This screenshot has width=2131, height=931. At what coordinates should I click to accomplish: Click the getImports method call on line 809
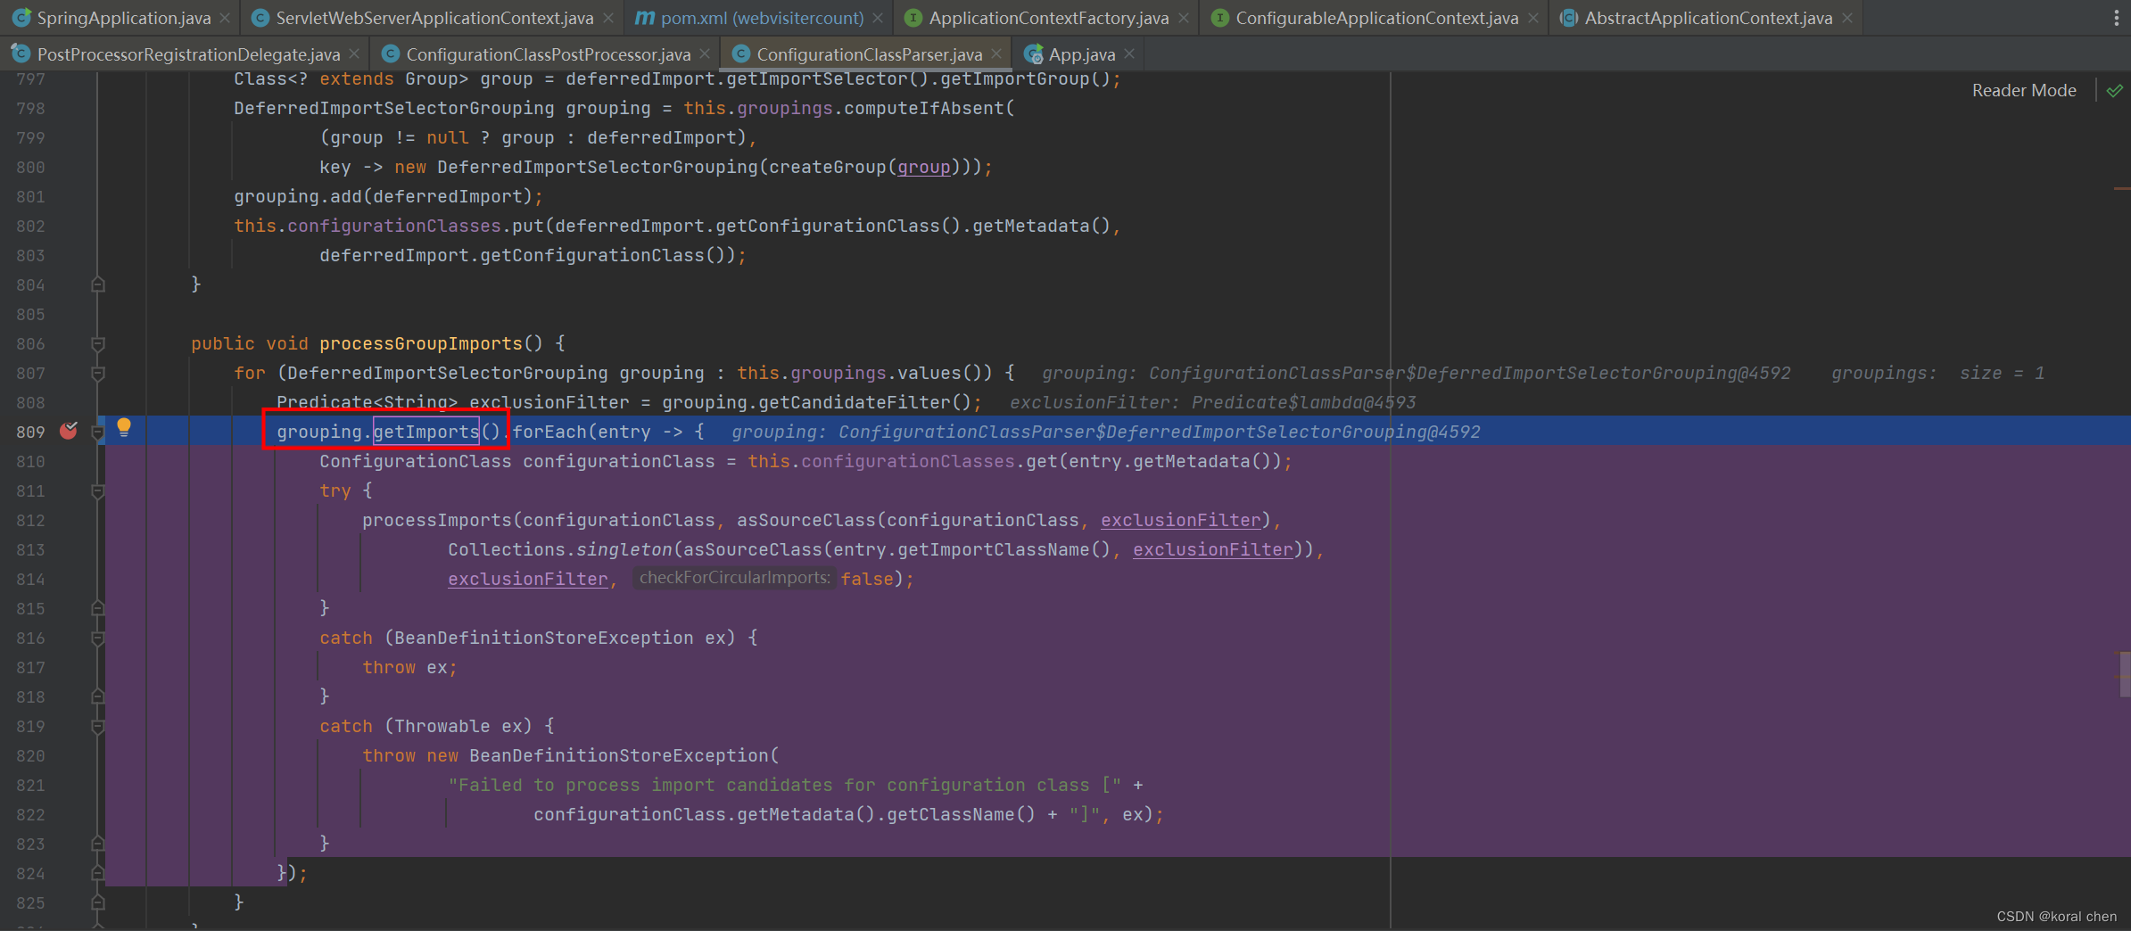click(x=426, y=433)
